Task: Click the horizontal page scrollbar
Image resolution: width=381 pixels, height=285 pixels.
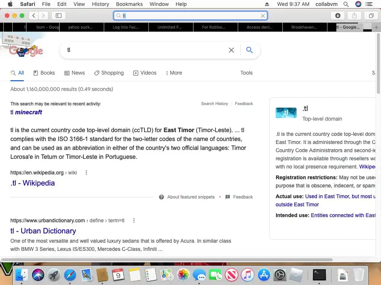Action: [x=167, y=259]
